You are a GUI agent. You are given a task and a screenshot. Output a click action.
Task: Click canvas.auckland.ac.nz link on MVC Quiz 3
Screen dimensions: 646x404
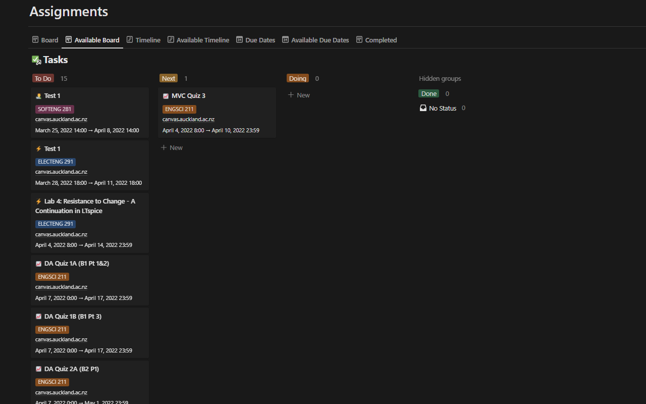pos(188,119)
